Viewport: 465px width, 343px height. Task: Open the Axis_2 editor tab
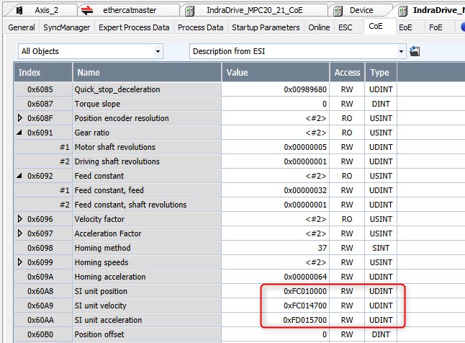point(45,10)
